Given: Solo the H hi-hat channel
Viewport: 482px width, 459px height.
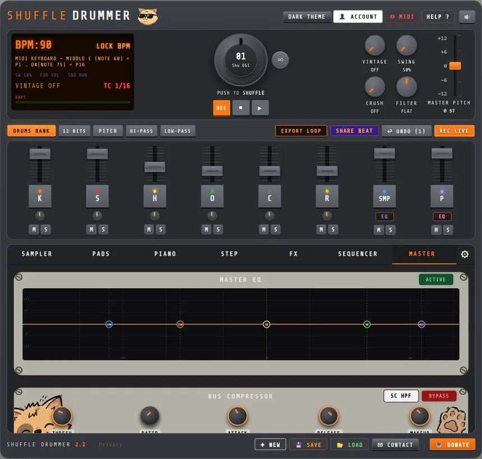Looking at the screenshot, I should (x=161, y=230).
